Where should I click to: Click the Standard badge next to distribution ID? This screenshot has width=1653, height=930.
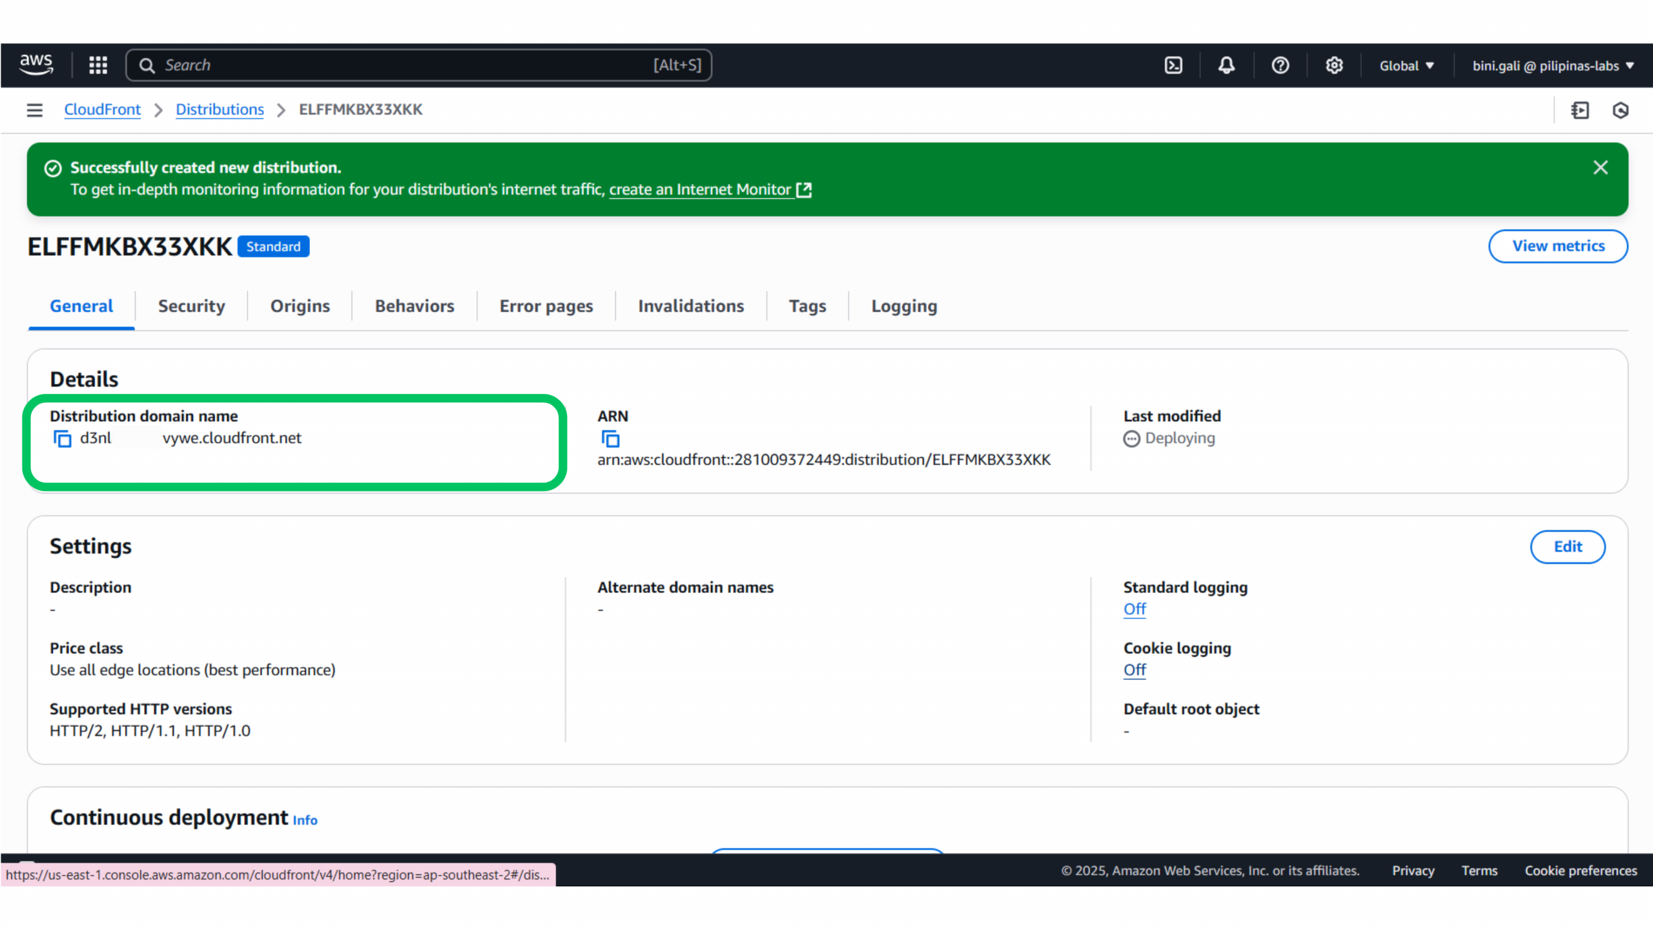(x=273, y=247)
